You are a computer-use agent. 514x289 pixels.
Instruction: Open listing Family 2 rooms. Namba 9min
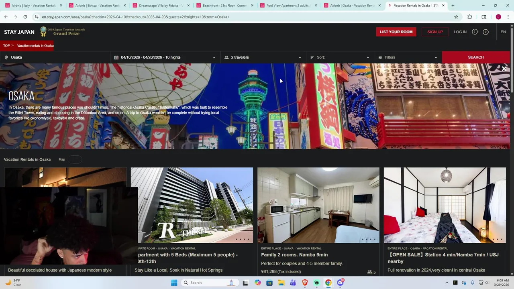[294, 254]
